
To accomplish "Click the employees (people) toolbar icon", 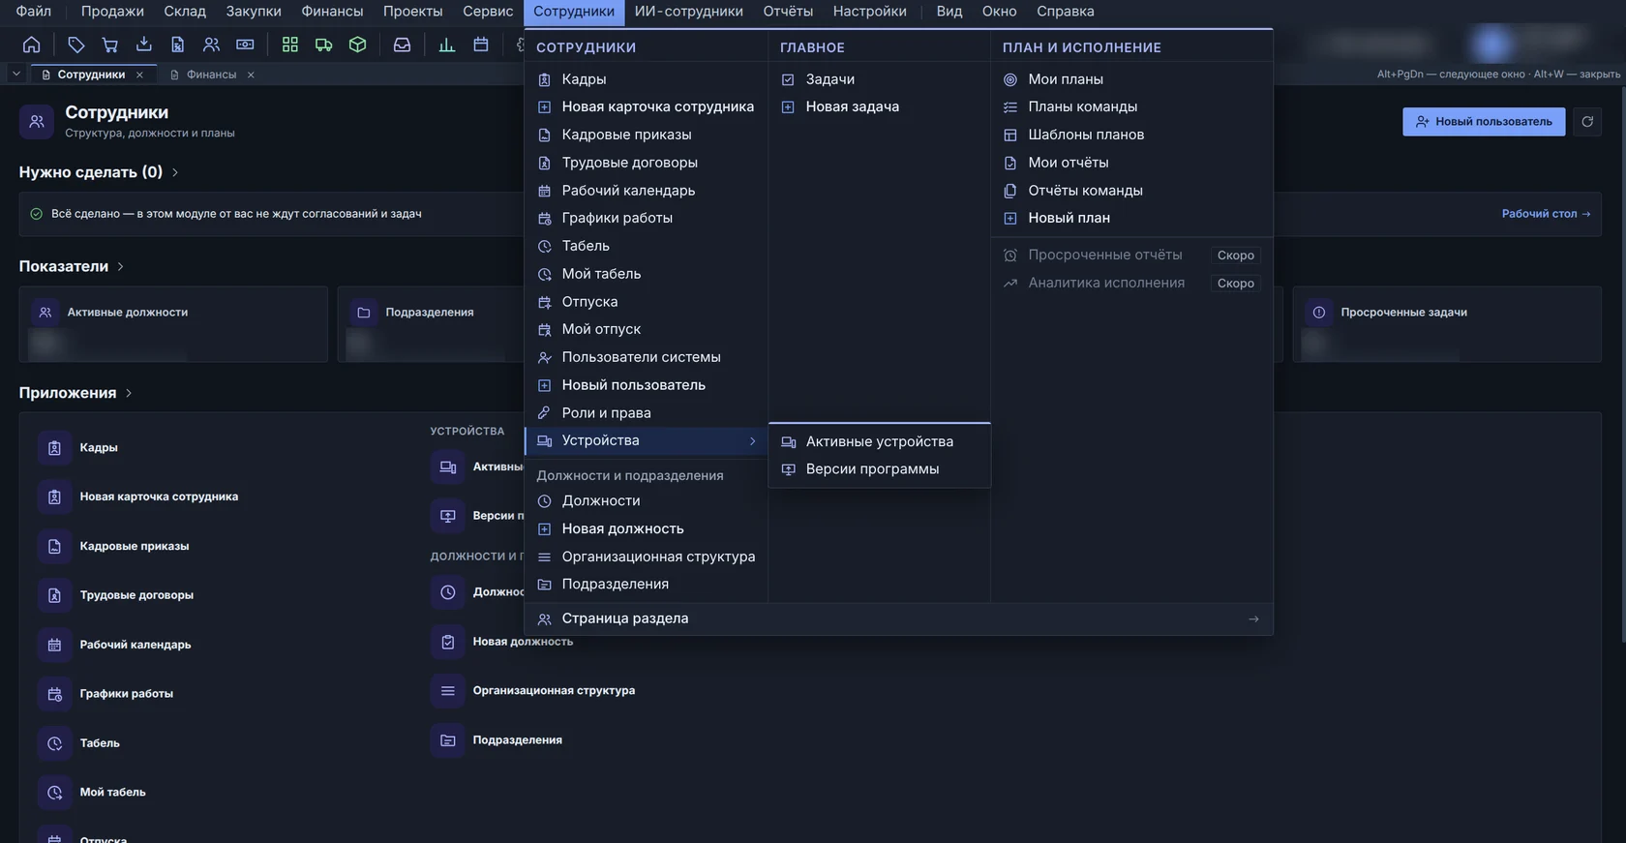I will (x=211, y=45).
